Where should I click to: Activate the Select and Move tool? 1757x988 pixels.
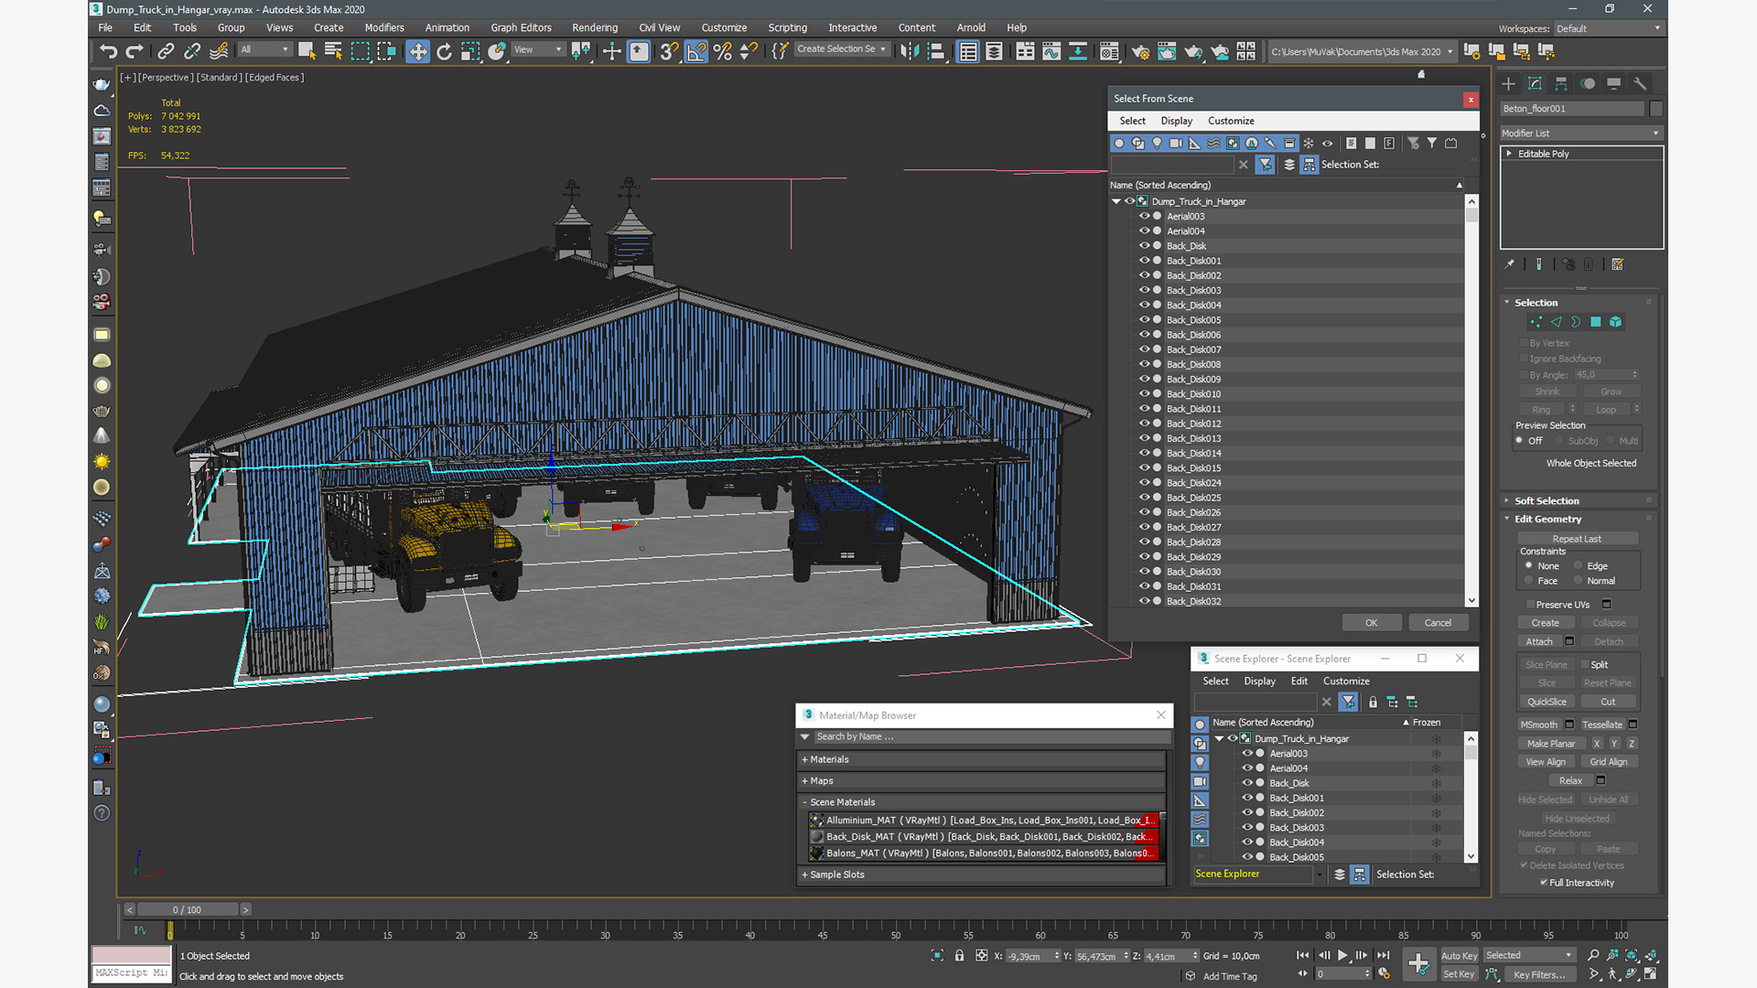[417, 51]
